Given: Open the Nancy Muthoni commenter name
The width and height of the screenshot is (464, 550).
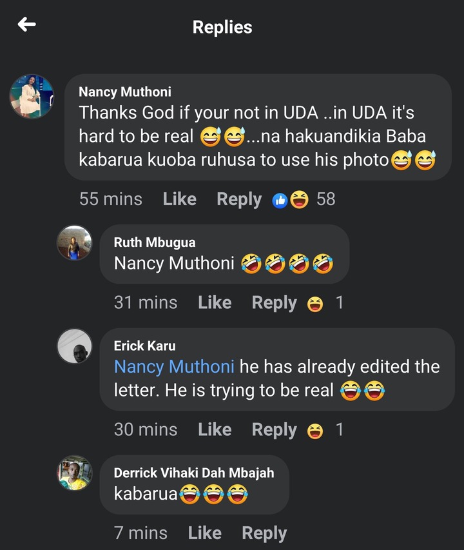Looking at the screenshot, I should click(125, 92).
